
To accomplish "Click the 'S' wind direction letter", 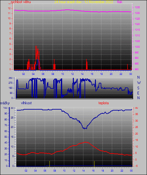I will tap(138, 88).
